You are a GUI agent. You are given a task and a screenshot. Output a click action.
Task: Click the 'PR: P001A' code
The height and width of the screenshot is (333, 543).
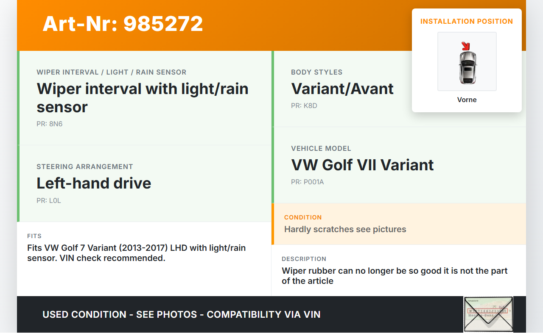pyautogui.click(x=308, y=182)
